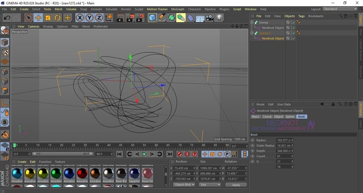Click the coordinate system icon
Viewport: 363px width, 193px height.
click(x=109, y=18)
